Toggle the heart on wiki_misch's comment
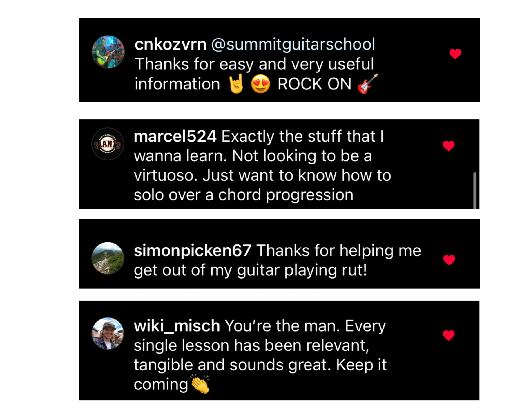522x417 pixels. point(449,335)
